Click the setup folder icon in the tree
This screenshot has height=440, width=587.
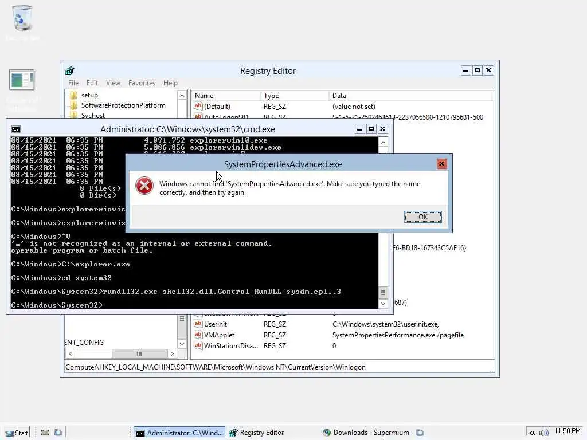point(73,95)
